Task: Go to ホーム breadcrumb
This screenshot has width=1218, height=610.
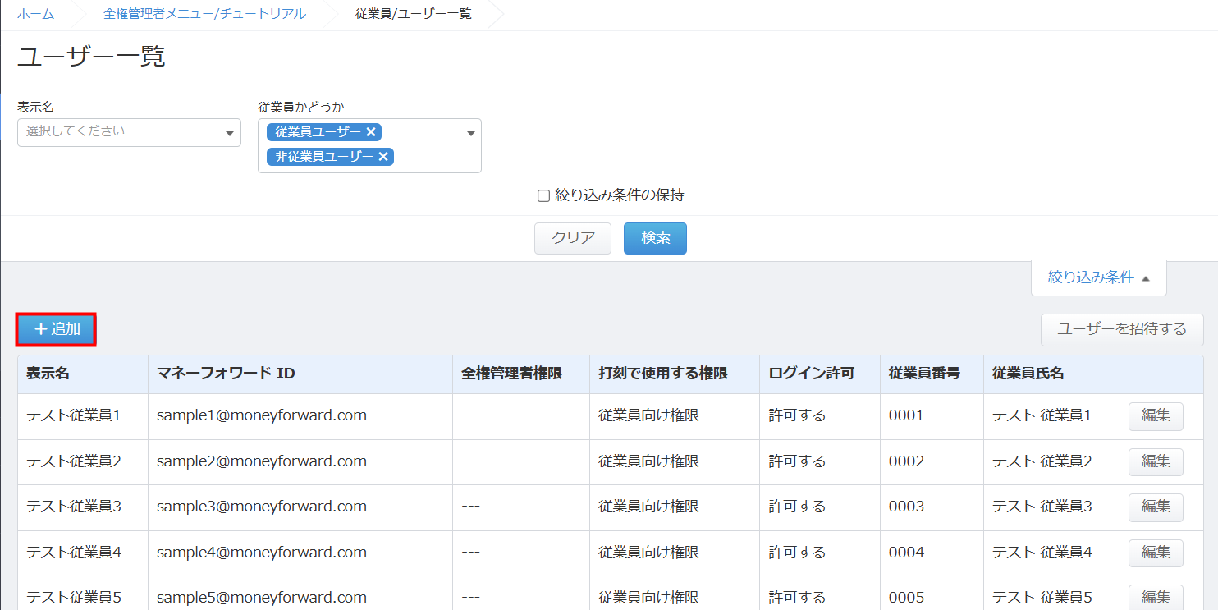Action: coord(35,14)
